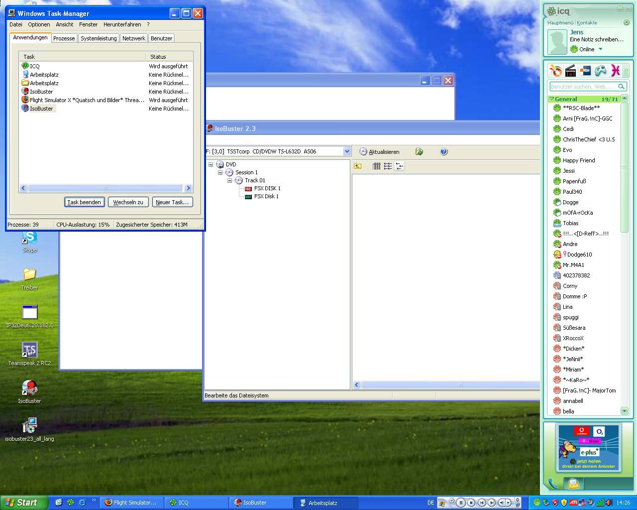Viewport: 637px width, 510px height.
Task: Click the folder-up icon in IsoBuster pane
Action: tap(357, 166)
